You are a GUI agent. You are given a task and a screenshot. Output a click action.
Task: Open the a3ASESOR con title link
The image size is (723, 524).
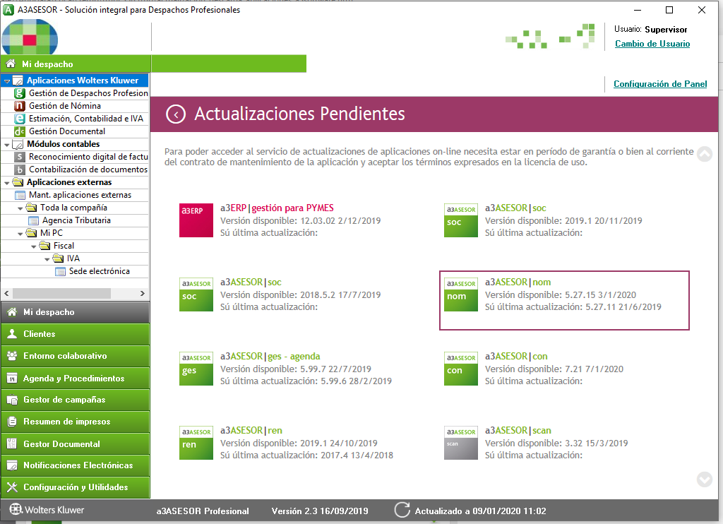point(516,356)
